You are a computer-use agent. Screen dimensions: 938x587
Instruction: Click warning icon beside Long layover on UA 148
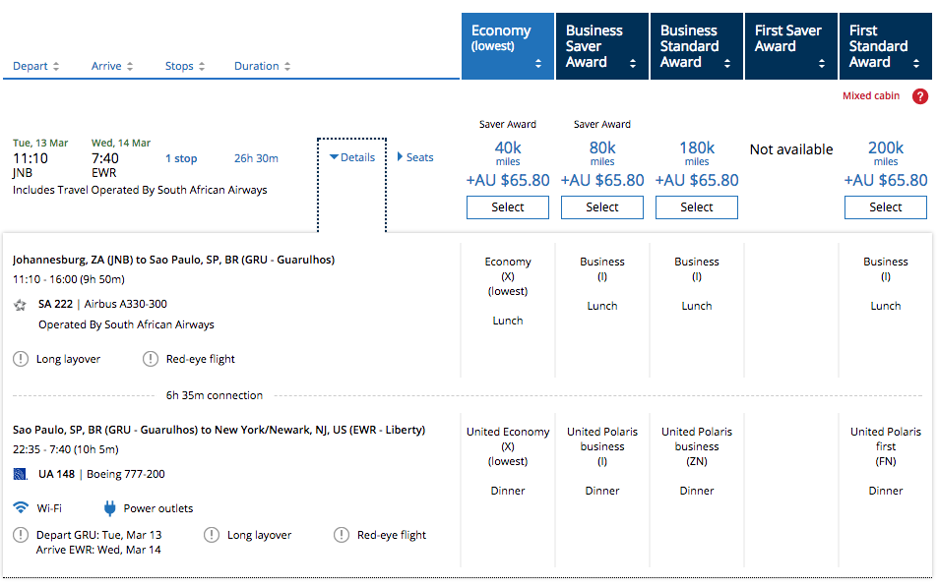tap(212, 535)
